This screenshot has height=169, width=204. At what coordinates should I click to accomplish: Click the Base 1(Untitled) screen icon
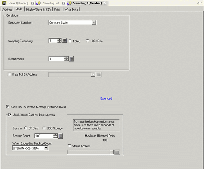tap(4, 3)
